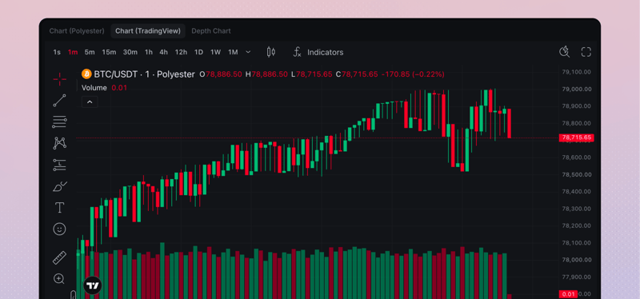Select the Chart (TradingView) tab

click(148, 31)
